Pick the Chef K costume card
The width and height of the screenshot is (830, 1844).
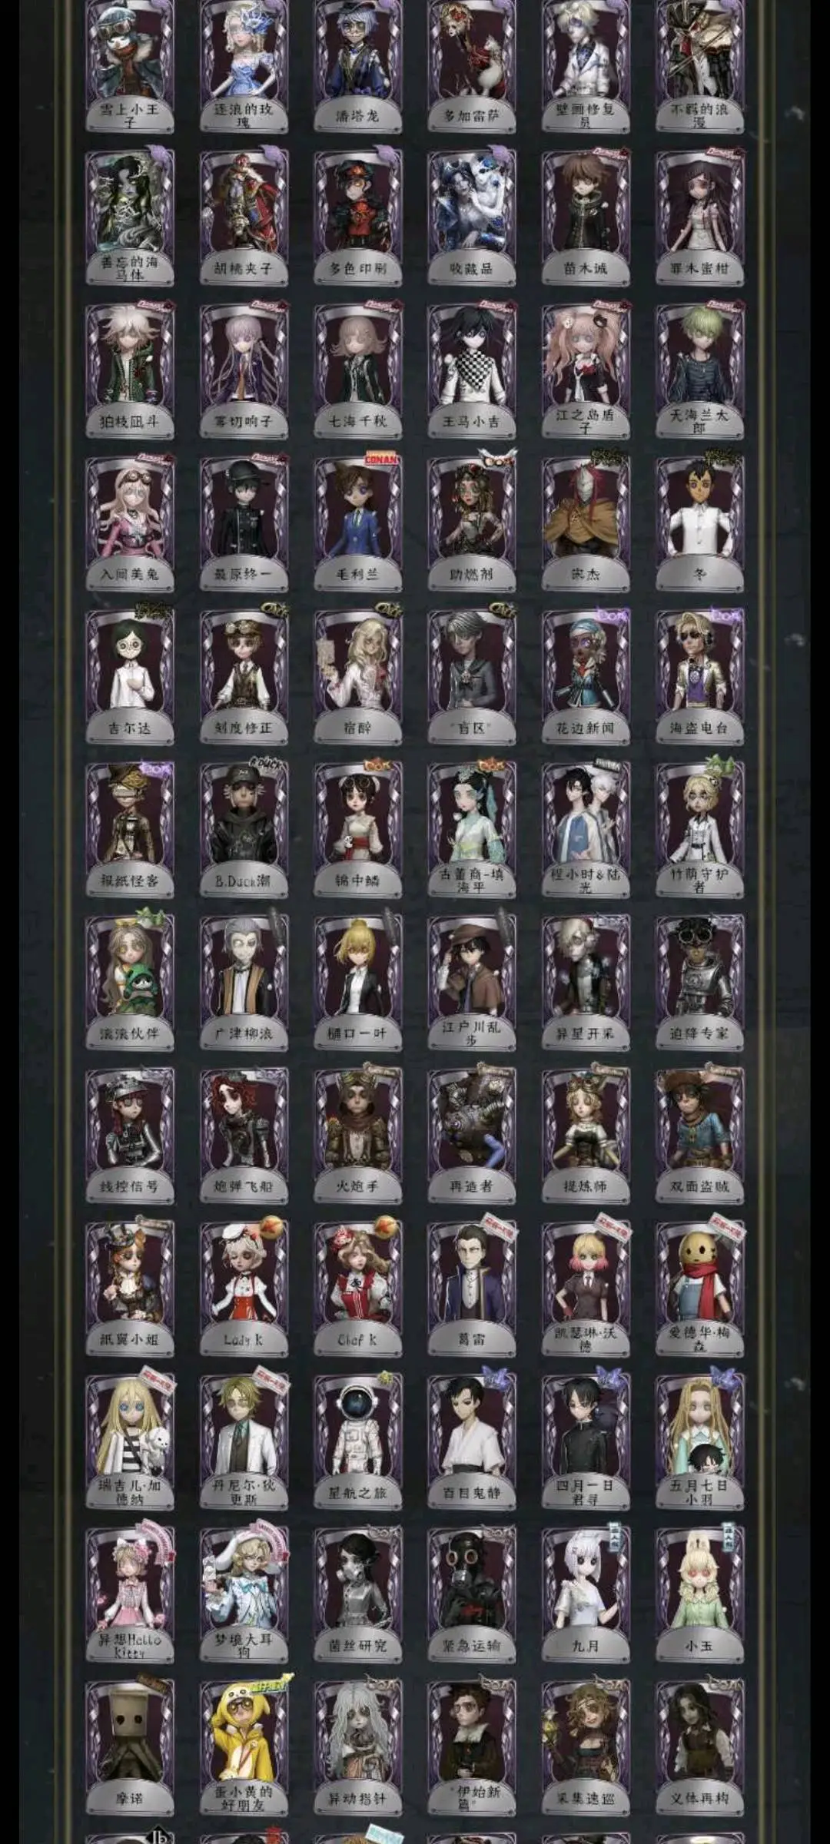click(357, 1288)
